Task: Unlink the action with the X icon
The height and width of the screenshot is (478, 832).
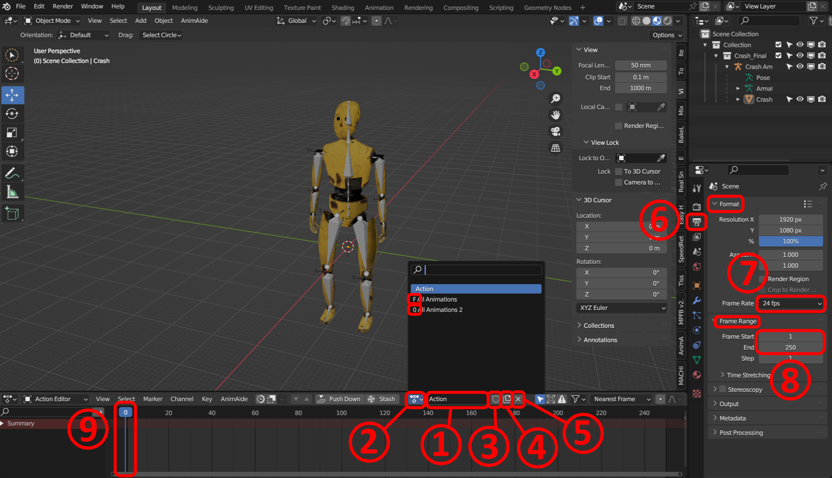Action: pos(518,399)
